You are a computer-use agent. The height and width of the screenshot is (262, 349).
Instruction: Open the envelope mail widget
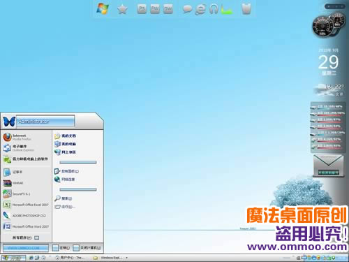(x=328, y=166)
